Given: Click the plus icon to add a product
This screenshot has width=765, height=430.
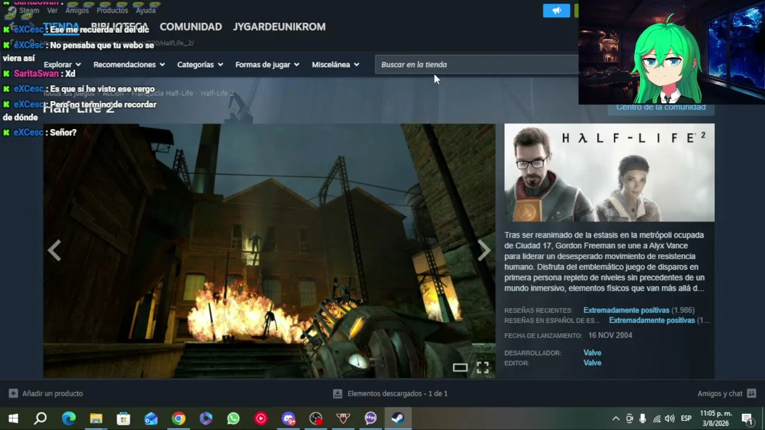Looking at the screenshot, I should coord(13,394).
